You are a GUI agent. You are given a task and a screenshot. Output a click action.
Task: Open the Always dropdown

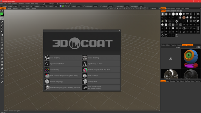coord(52,4)
